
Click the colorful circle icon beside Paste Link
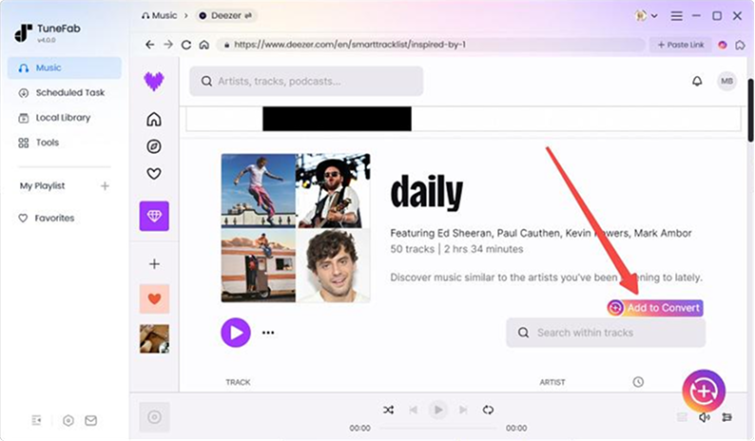(x=723, y=45)
